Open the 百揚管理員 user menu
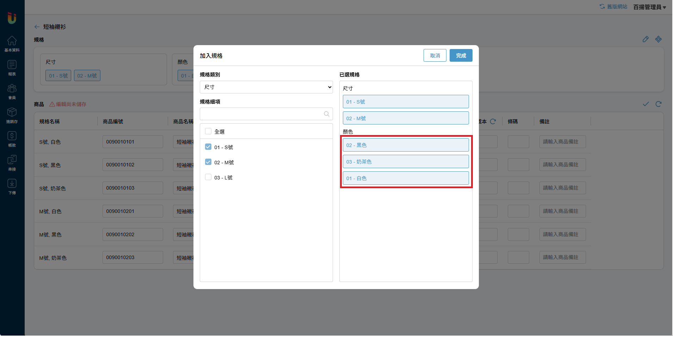Image resolution: width=673 pixels, height=337 pixels. (649, 7)
